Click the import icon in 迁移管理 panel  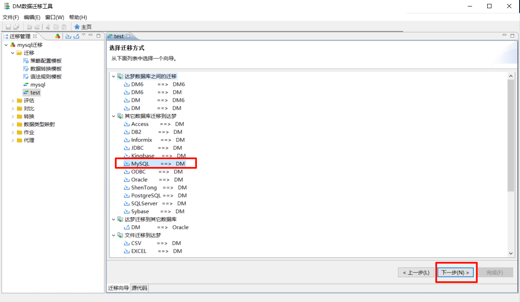[x=68, y=36]
